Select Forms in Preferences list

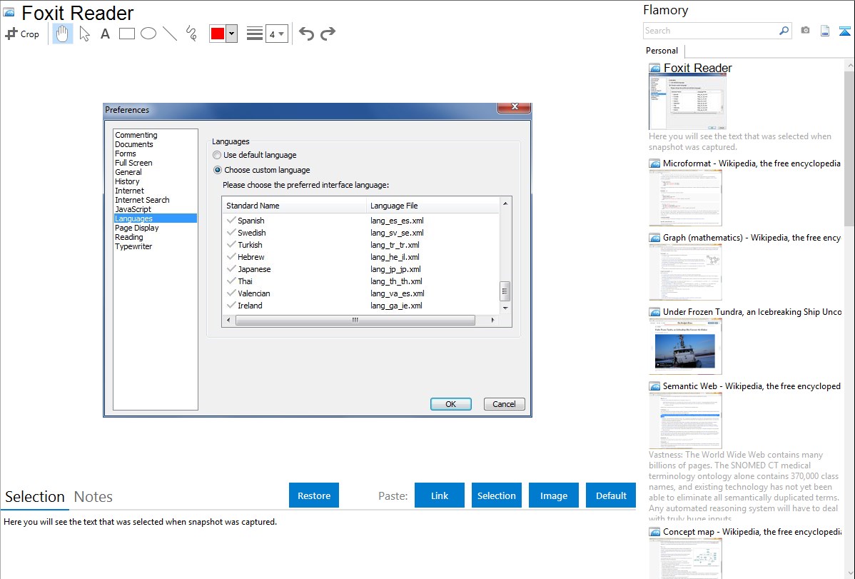(126, 153)
